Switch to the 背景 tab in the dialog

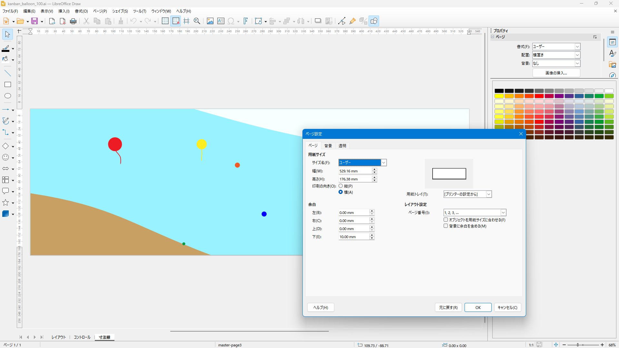(x=328, y=146)
